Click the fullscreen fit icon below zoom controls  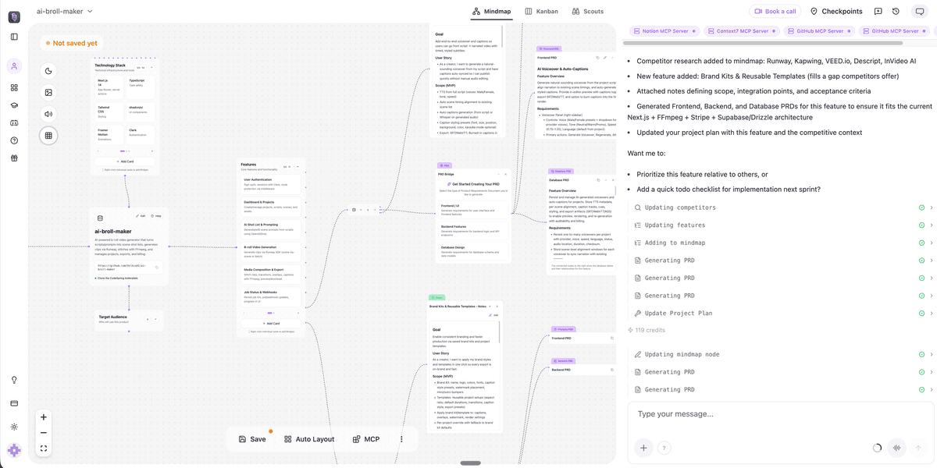click(44, 448)
